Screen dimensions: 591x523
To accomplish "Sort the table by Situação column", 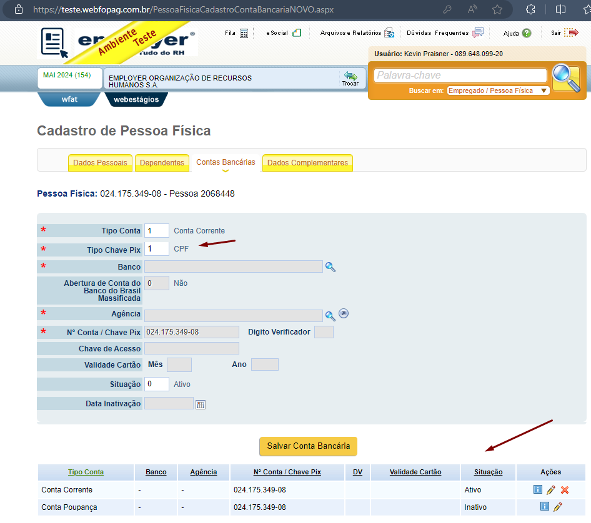I will pos(488,472).
